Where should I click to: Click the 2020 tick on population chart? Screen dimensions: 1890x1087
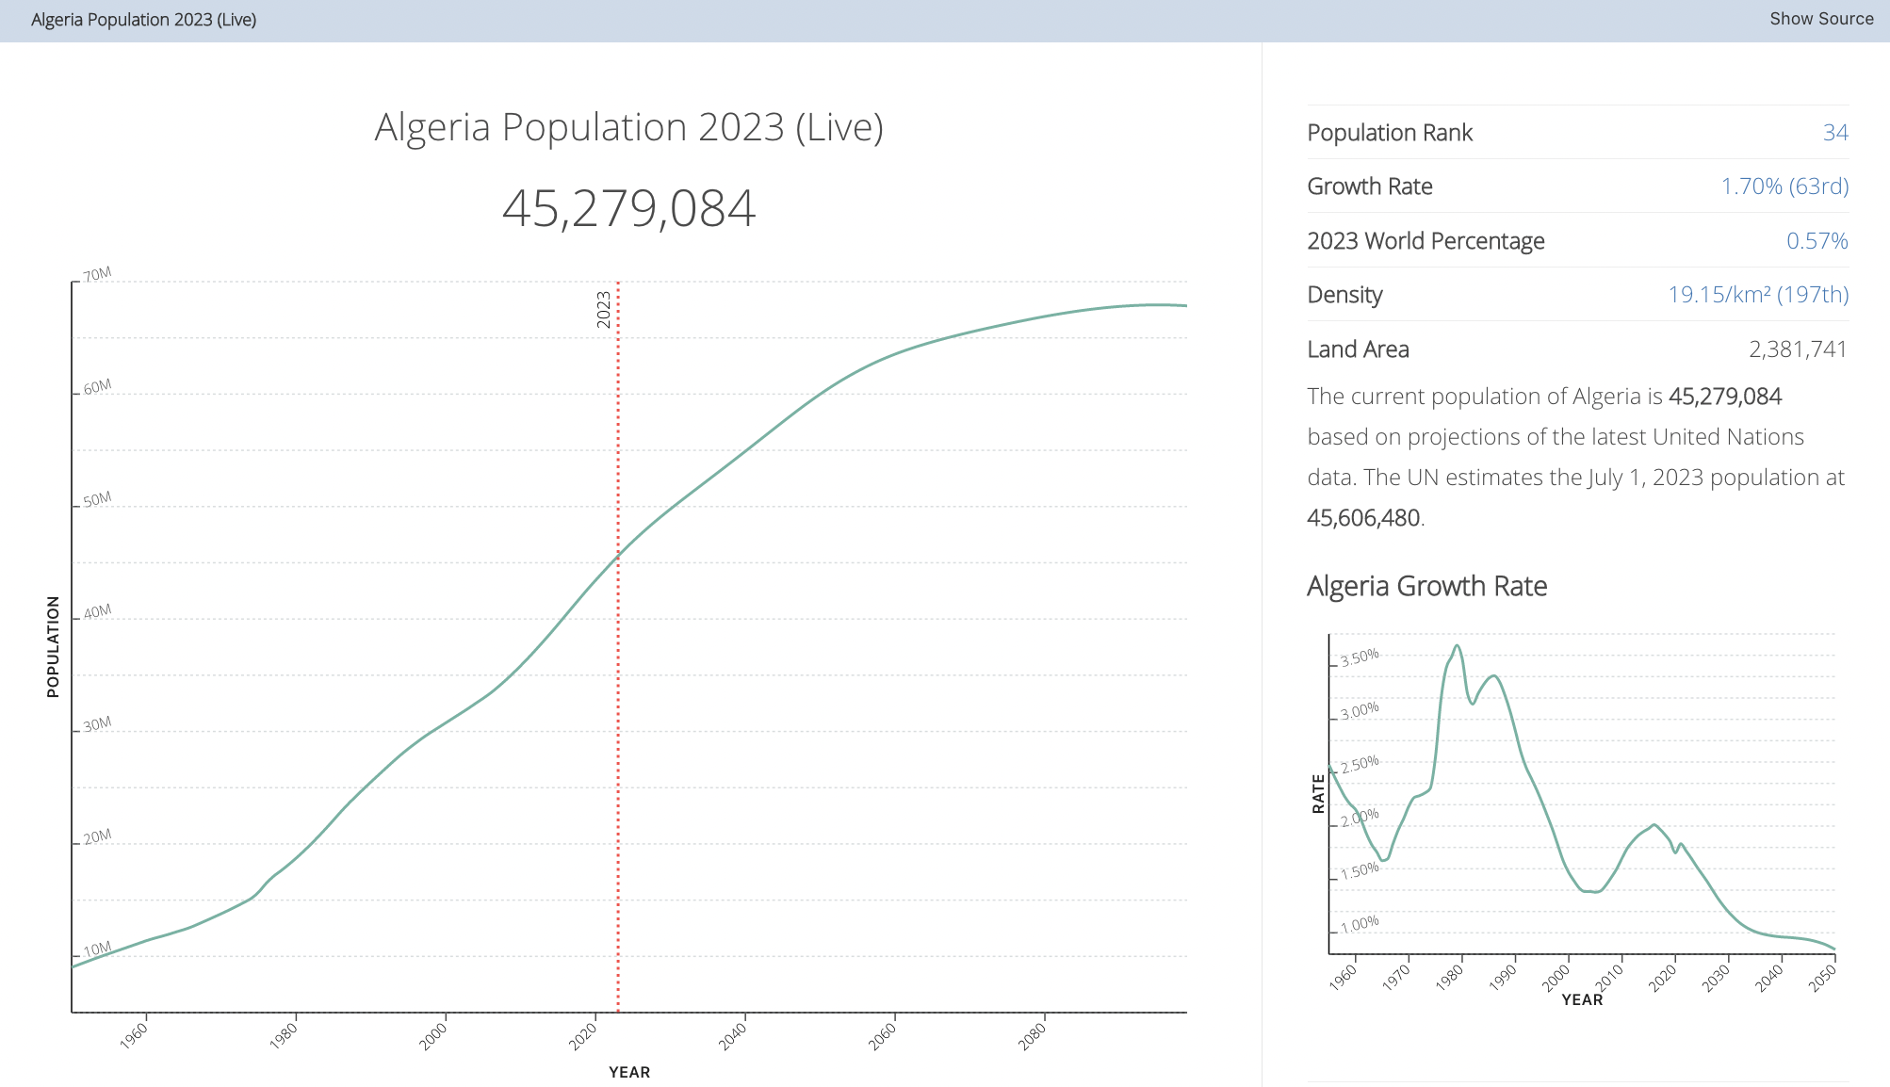[584, 1036]
